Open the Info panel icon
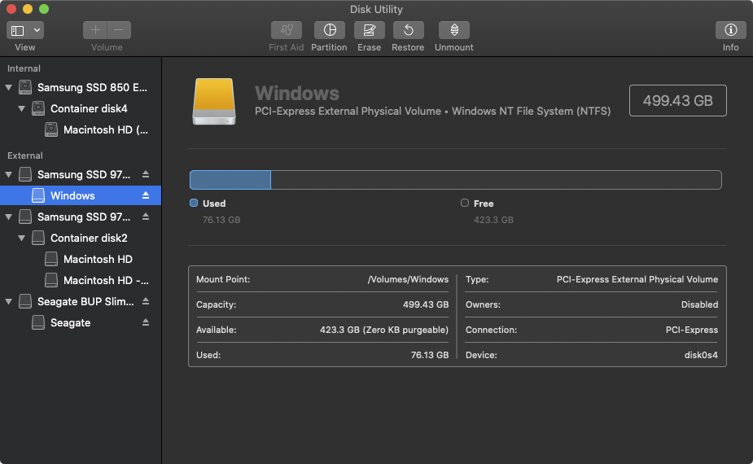 (x=730, y=30)
